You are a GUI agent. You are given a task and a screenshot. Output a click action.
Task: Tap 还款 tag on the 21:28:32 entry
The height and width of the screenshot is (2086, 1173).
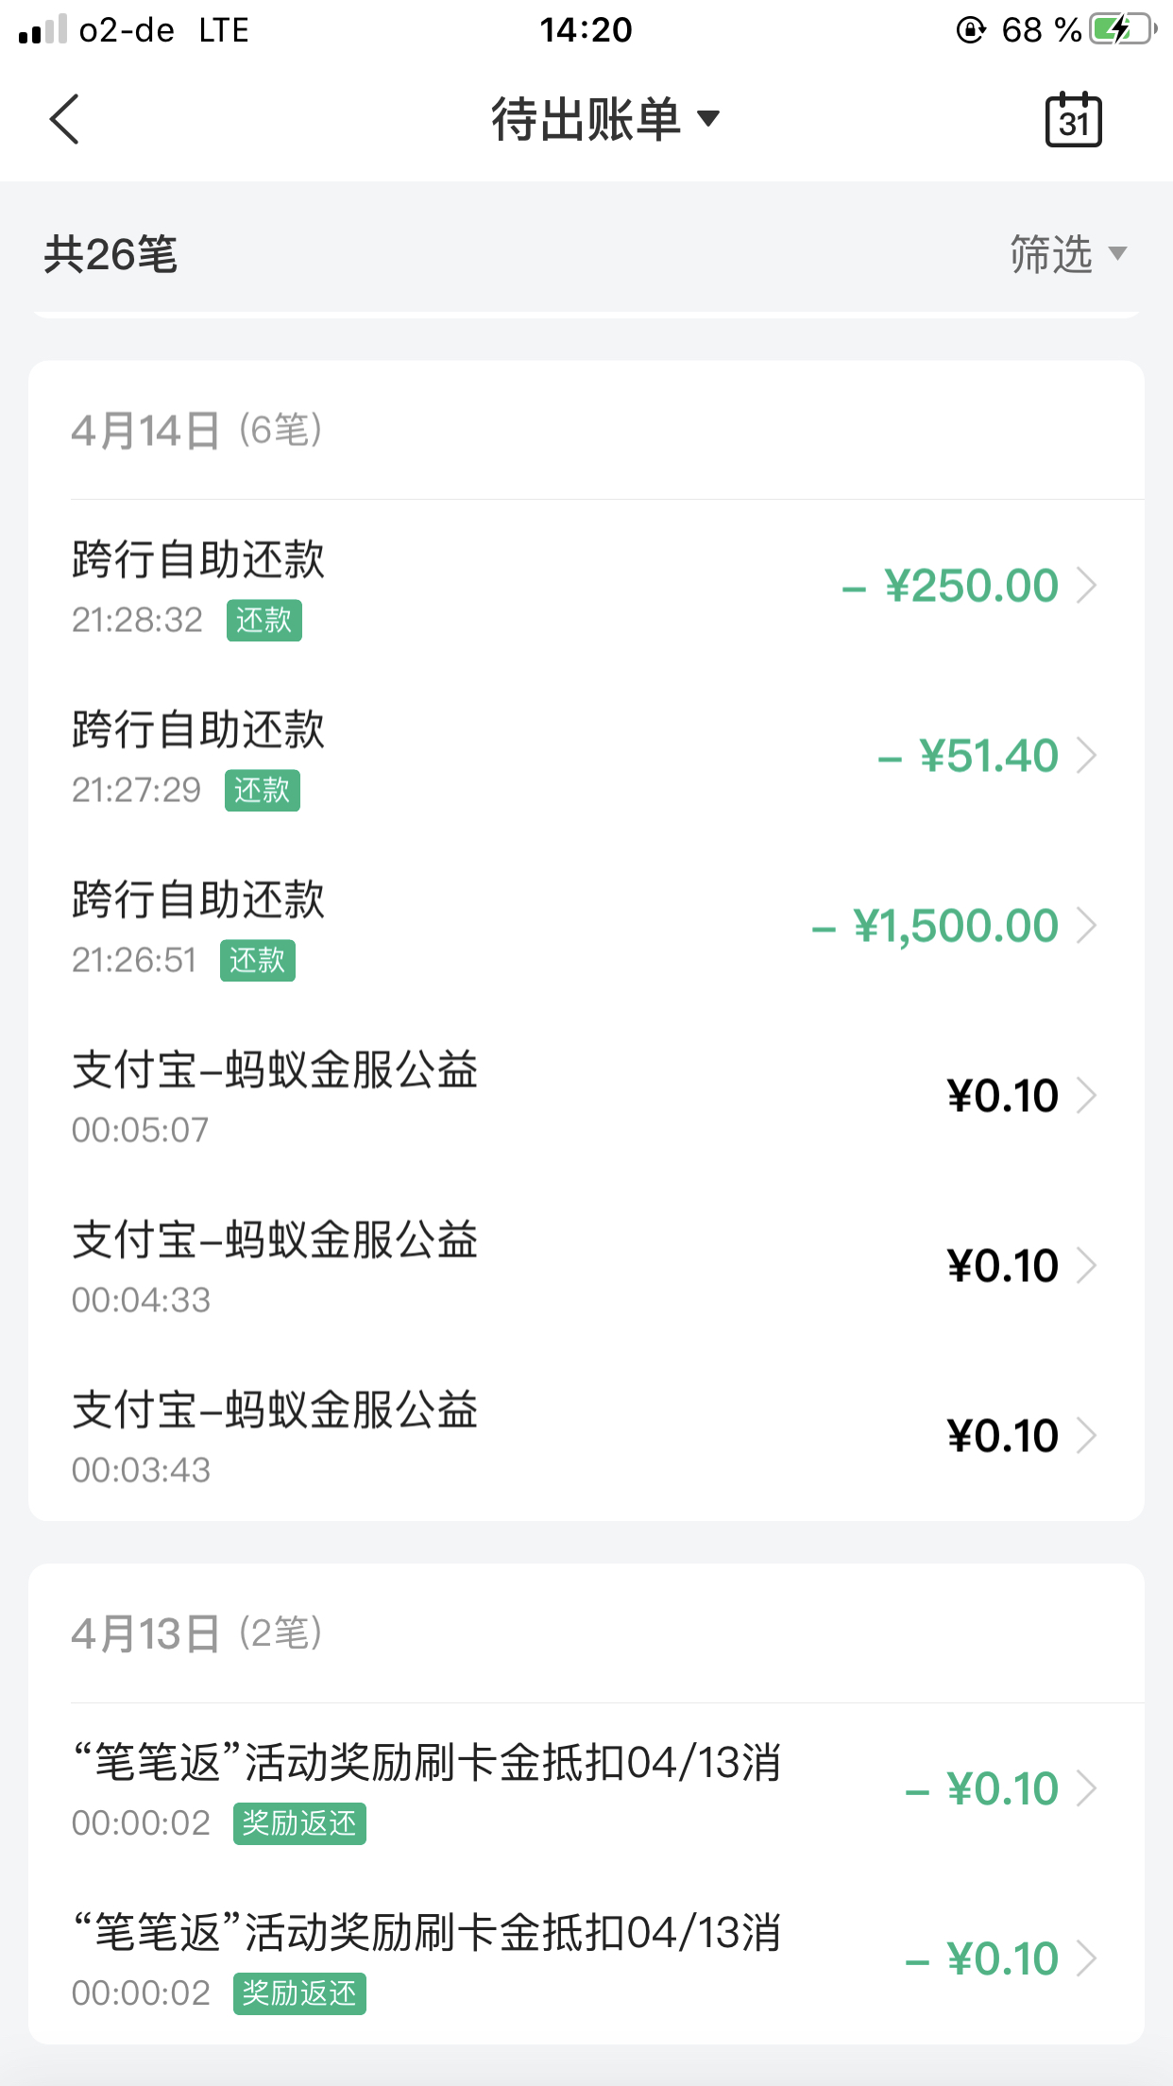tap(263, 621)
